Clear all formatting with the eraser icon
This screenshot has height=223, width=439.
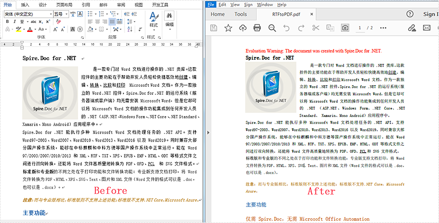point(58,22)
